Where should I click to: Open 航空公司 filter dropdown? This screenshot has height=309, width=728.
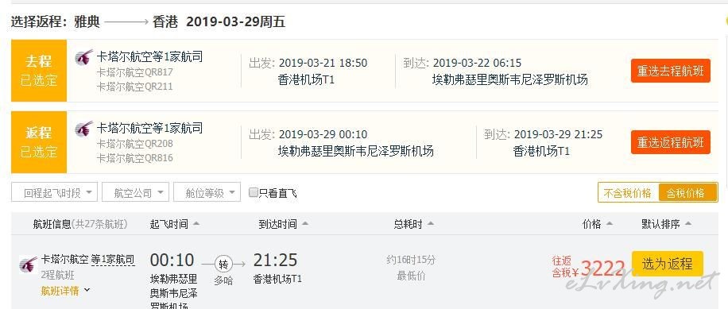135,192
